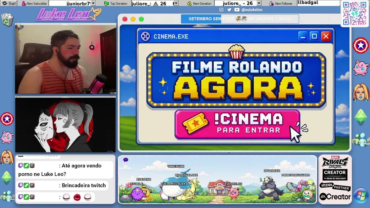This screenshot has width=370, height=208.
Task: Click the QR code in the top-right corner
Action: click(x=354, y=13)
